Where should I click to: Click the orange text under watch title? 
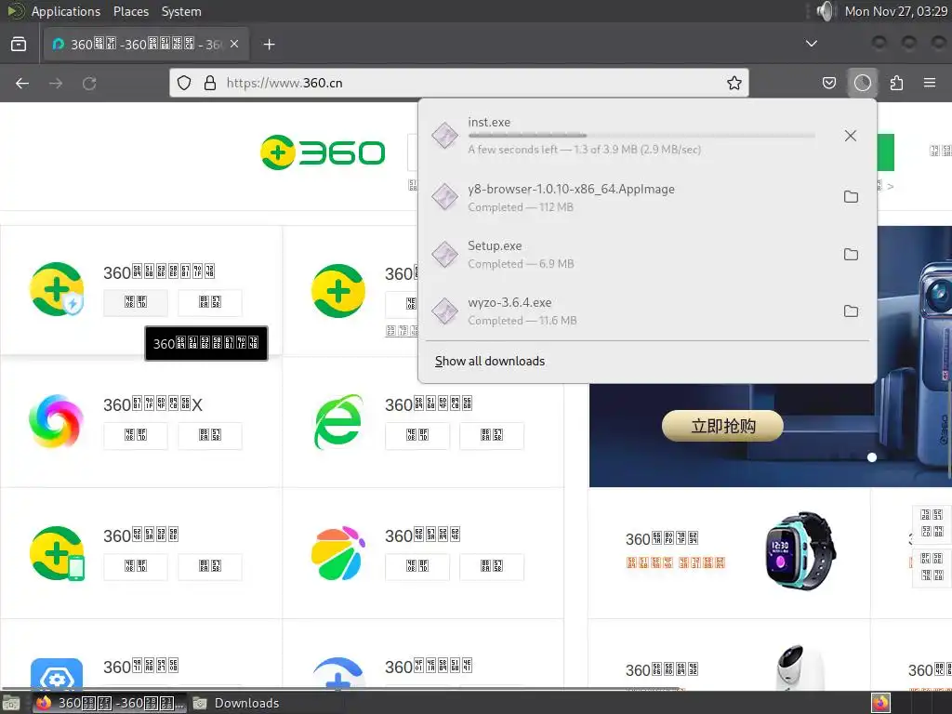(x=675, y=562)
